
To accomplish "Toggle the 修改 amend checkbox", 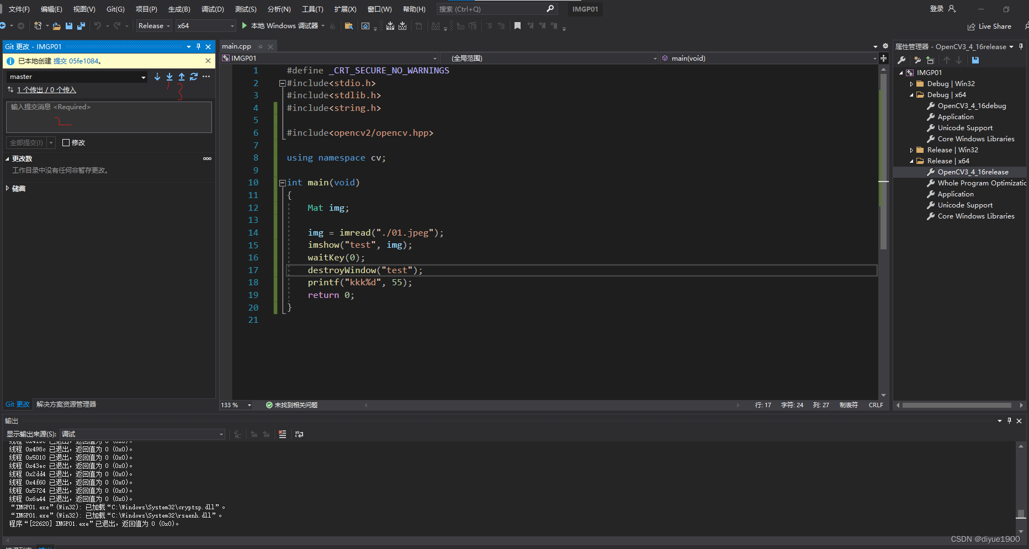I will (x=66, y=143).
